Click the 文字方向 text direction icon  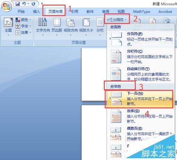(43, 22)
